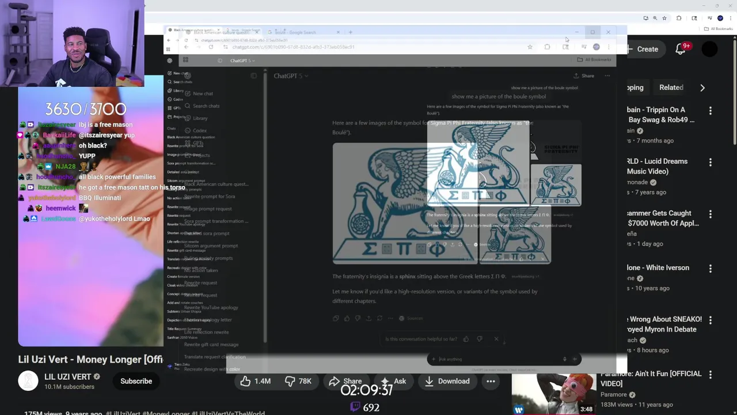Select the Related filter chip
Viewport: 737px width, 415px height.
point(671,88)
